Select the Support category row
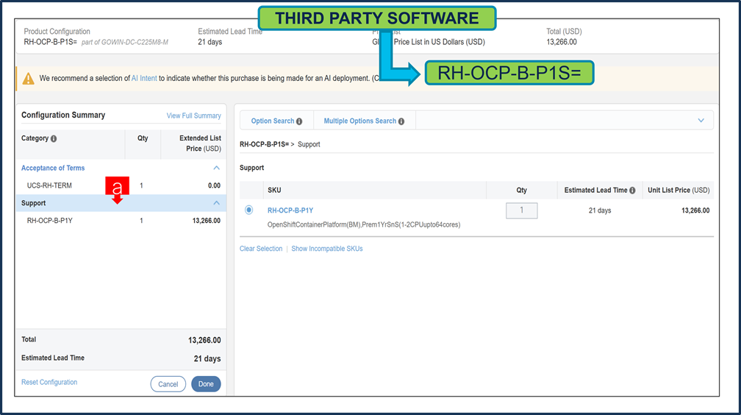741x415 pixels. (121, 203)
